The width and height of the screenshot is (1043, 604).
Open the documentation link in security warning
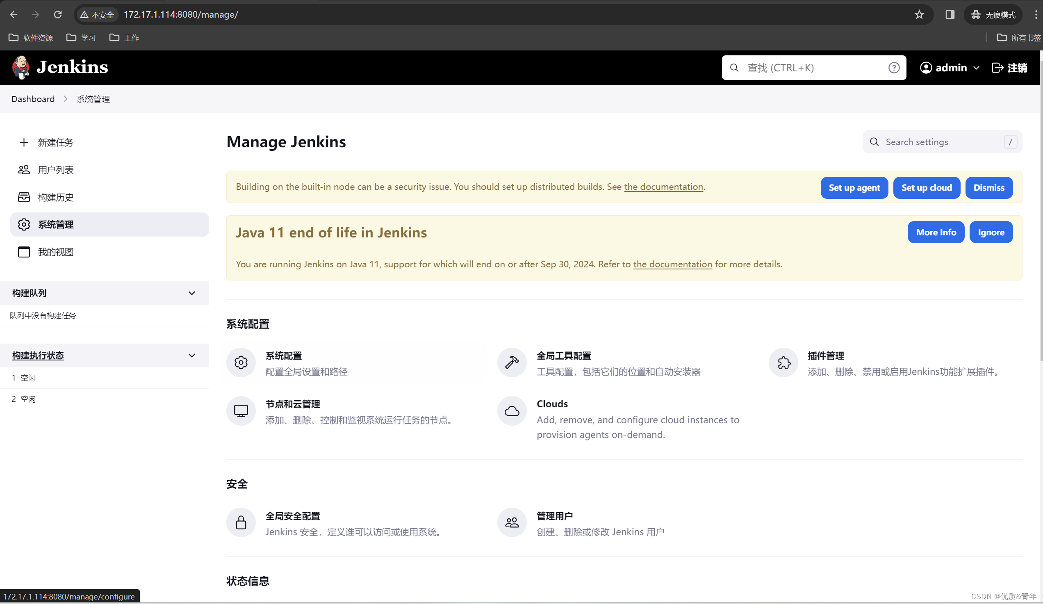663,187
